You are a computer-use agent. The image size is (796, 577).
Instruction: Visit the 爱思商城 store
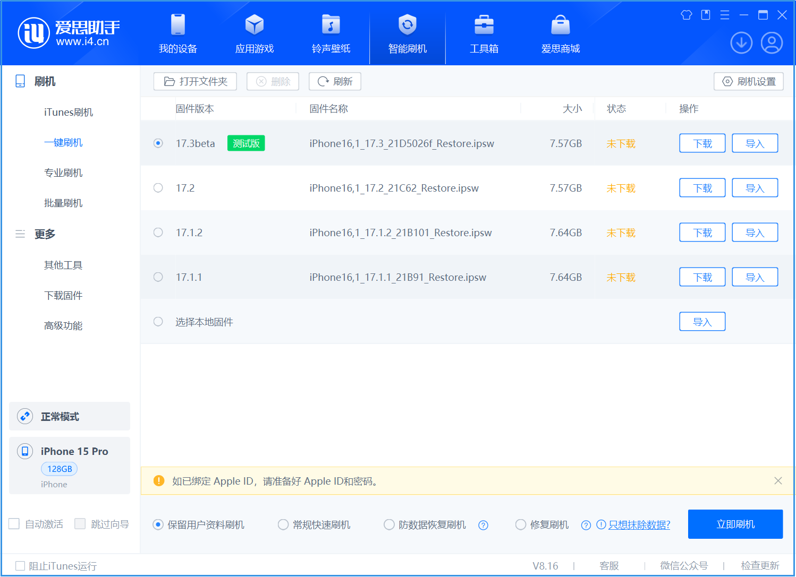(x=560, y=33)
